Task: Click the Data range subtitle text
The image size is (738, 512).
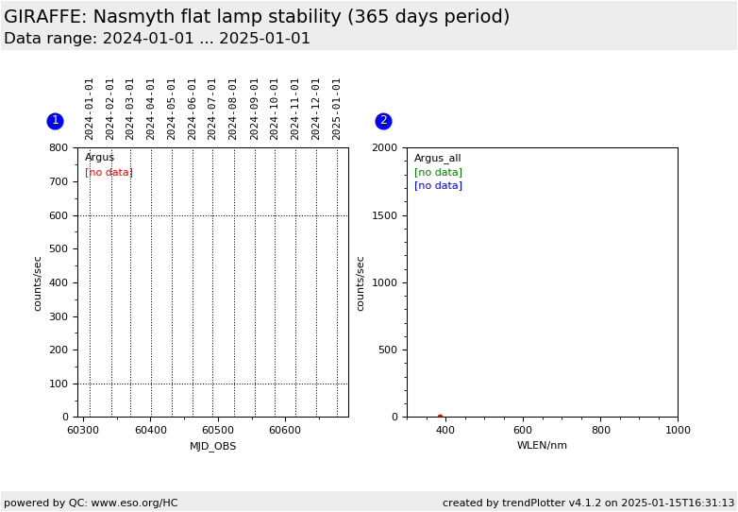Action: pos(157,39)
